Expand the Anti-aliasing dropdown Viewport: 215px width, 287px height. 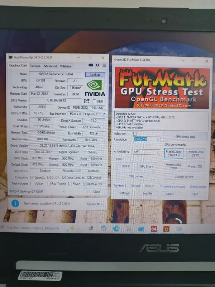(146, 152)
